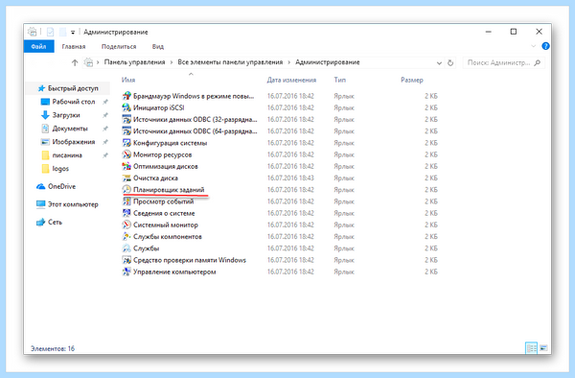The width and height of the screenshot is (575, 378).
Task: Switch to details view icon in status bar
Action: 531,347
